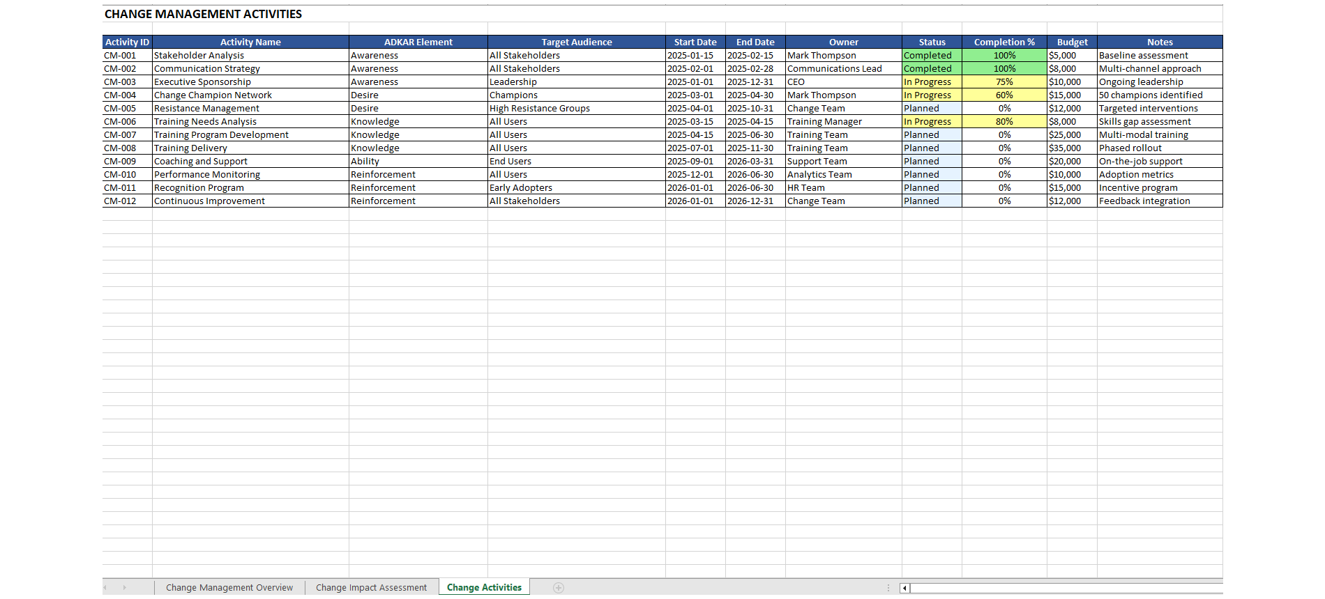Screen dimensions: 1325x599
Task: Select the Stakeholder Analysis cell
Action: [250, 56]
